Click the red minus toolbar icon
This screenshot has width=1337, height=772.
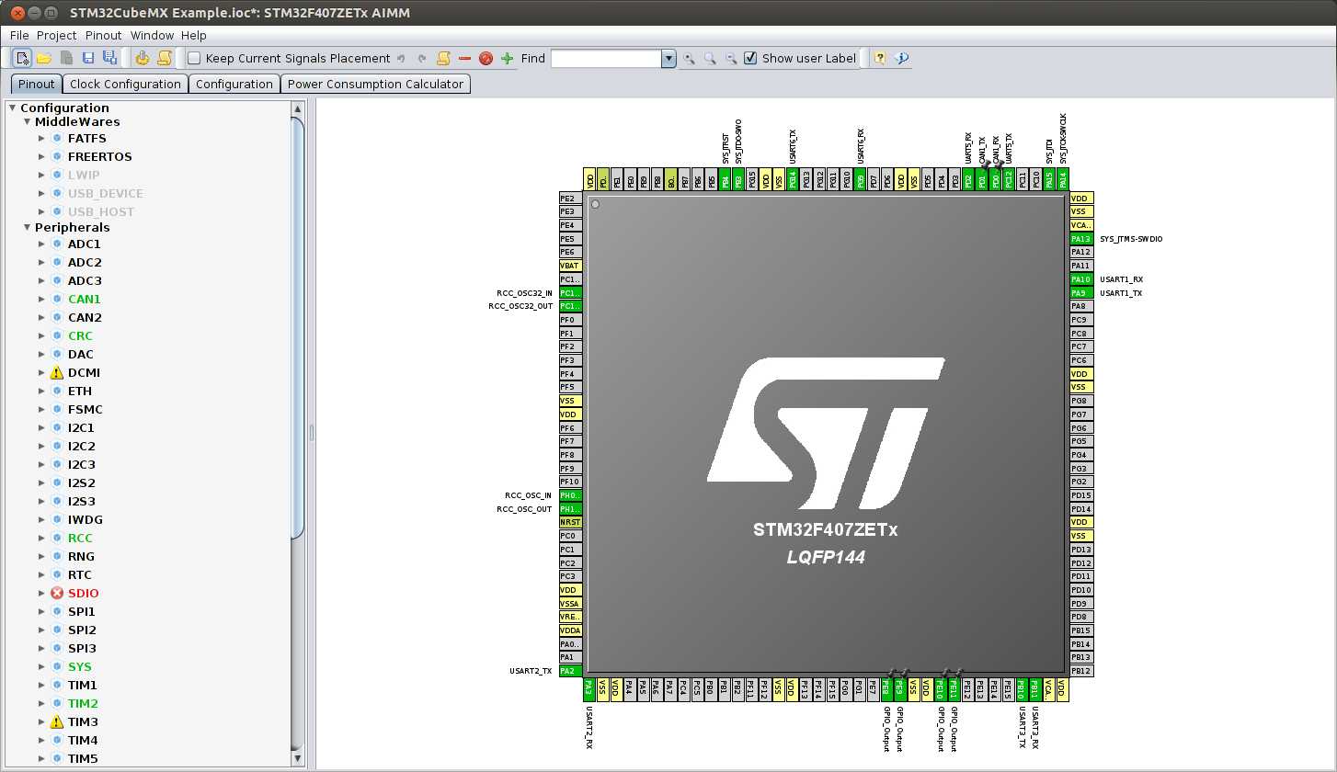tap(464, 58)
